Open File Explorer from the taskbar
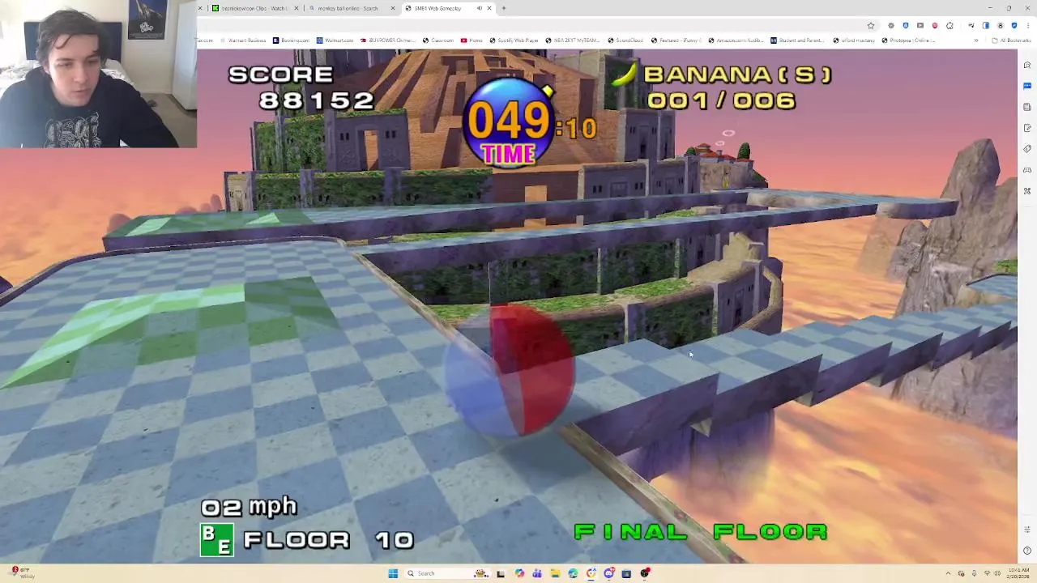The height and width of the screenshot is (583, 1037). point(555,573)
